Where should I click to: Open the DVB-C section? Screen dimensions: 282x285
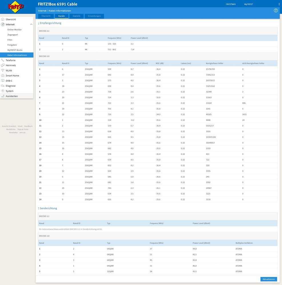(9, 81)
